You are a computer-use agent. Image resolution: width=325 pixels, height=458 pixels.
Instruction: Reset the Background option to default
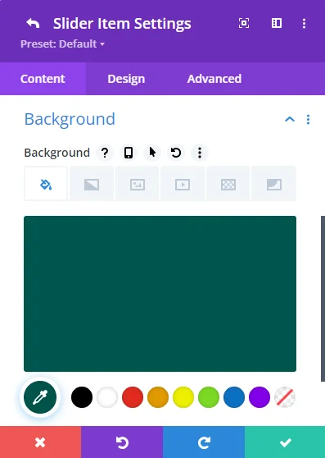click(x=176, y=153)
